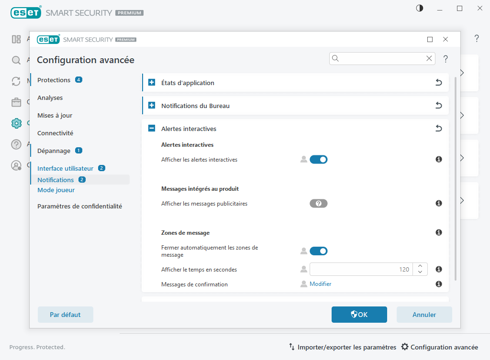Open the Outils briefcase icon in the sidebar
Viewport: 490px width, 360px height.
click(16, 102)
